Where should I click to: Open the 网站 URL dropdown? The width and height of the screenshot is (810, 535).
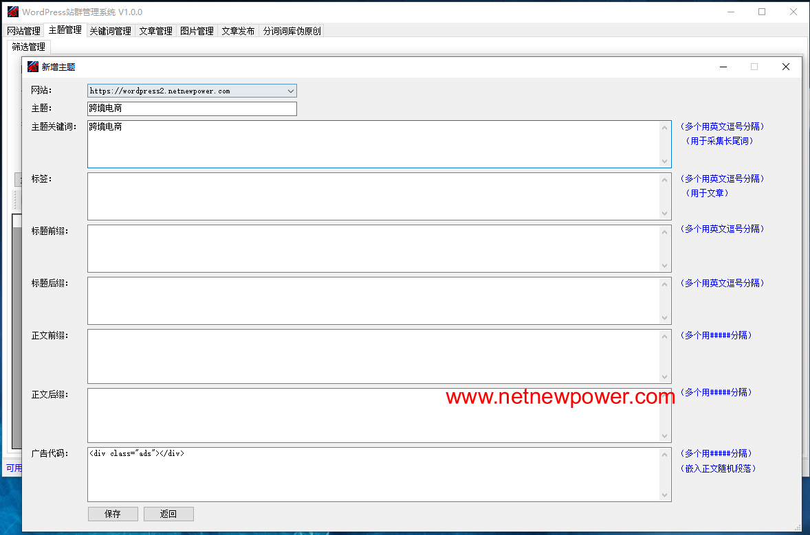(192, 91)
